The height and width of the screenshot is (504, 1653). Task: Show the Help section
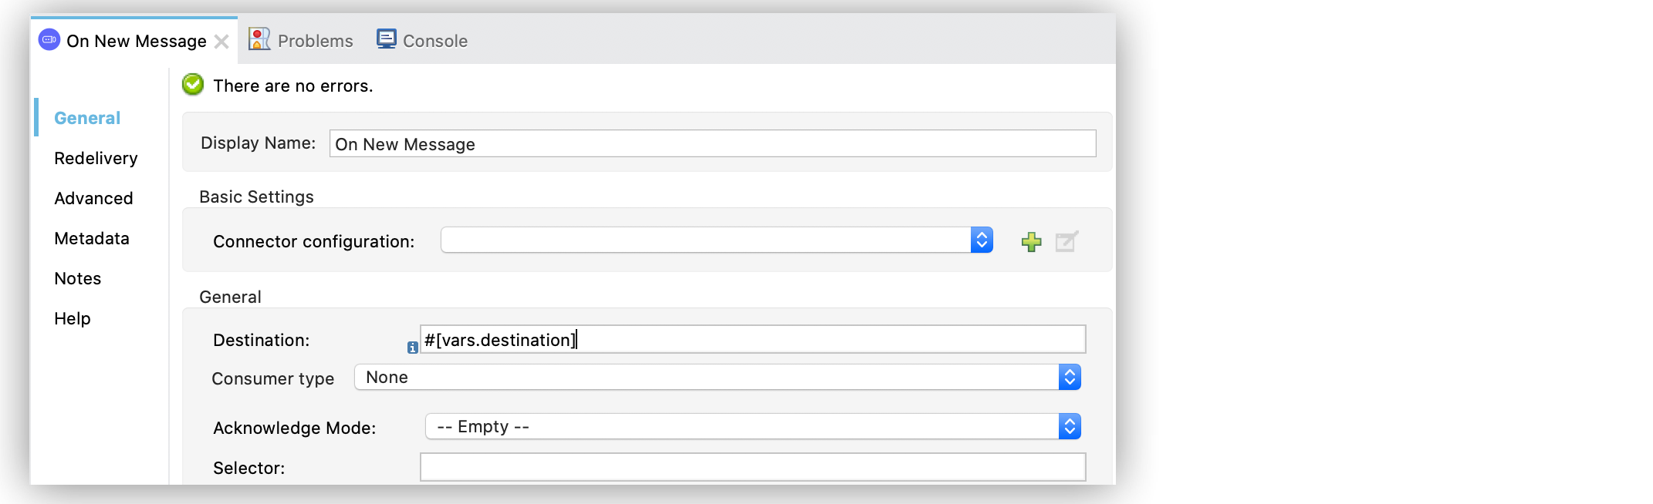click(x=73, y=319)
